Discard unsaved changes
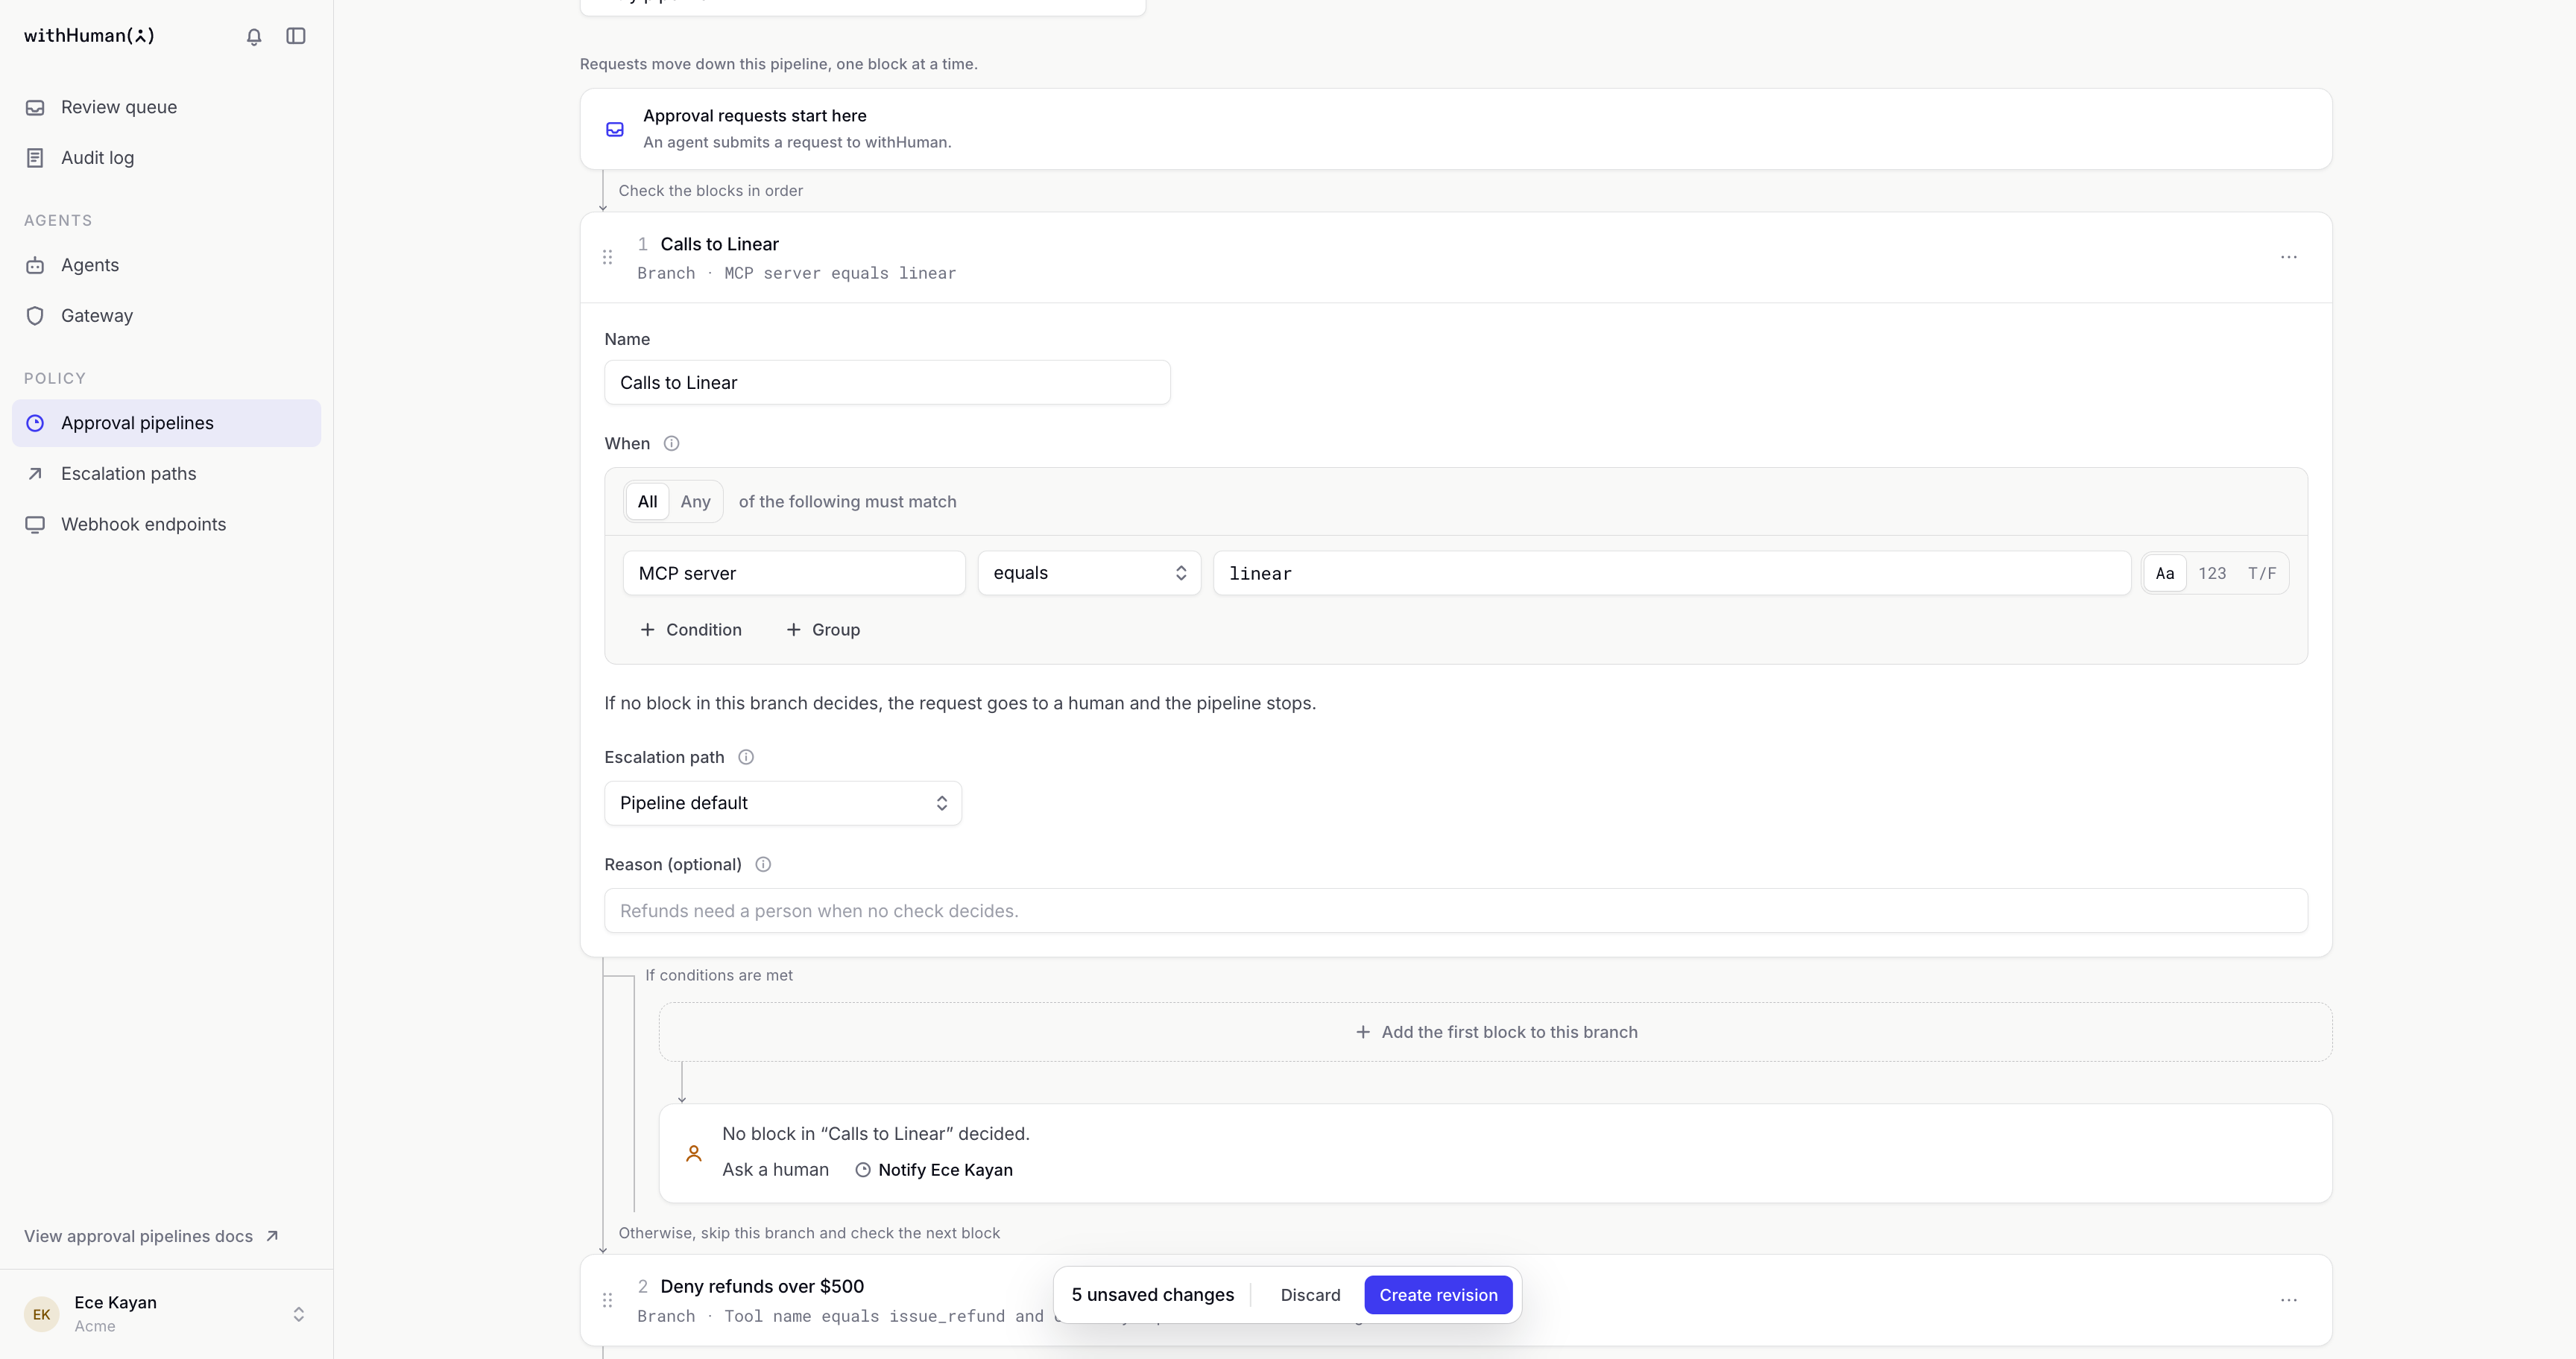2576x1359 pixels. tap(1310, 1295)
